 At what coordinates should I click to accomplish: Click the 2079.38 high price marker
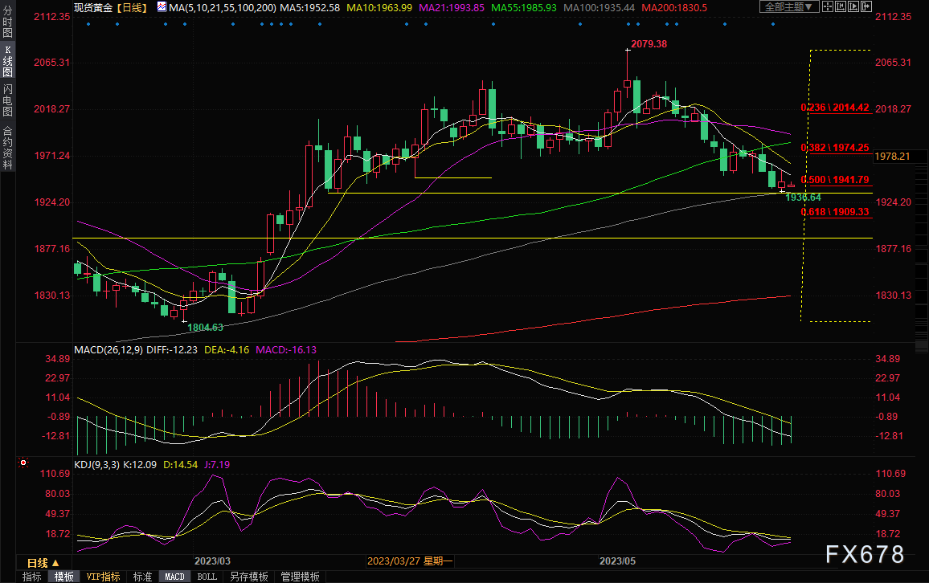pyautogui.click(x=651, y=44)
